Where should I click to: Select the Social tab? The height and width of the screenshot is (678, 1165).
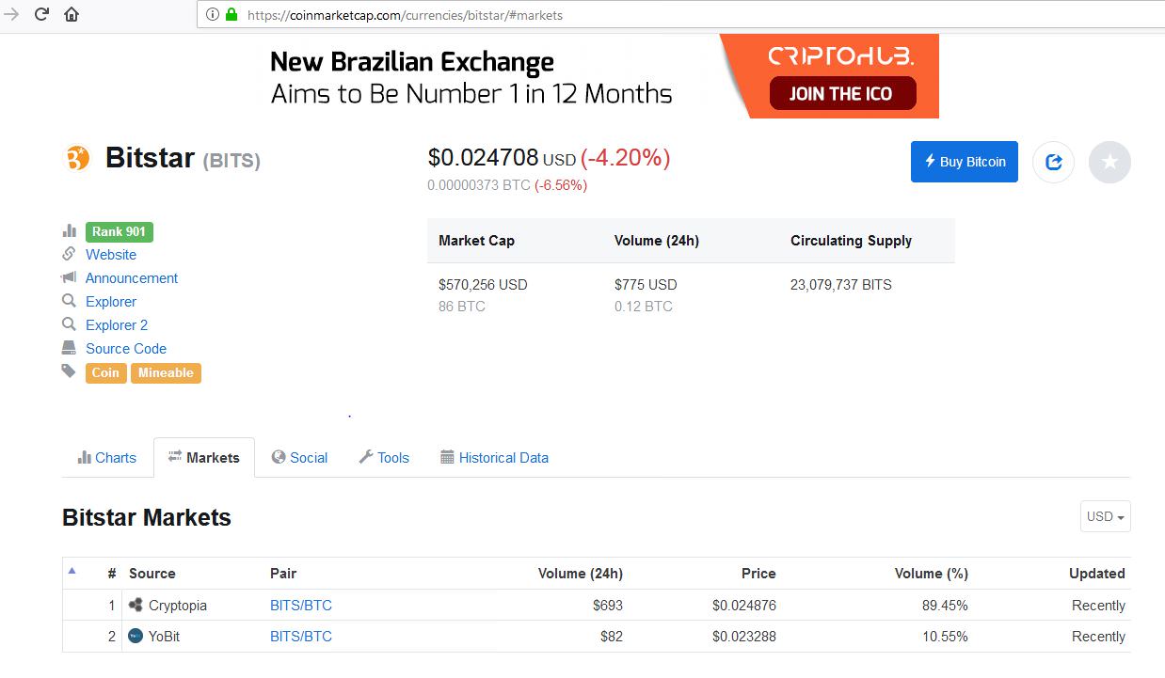(299, 458)
